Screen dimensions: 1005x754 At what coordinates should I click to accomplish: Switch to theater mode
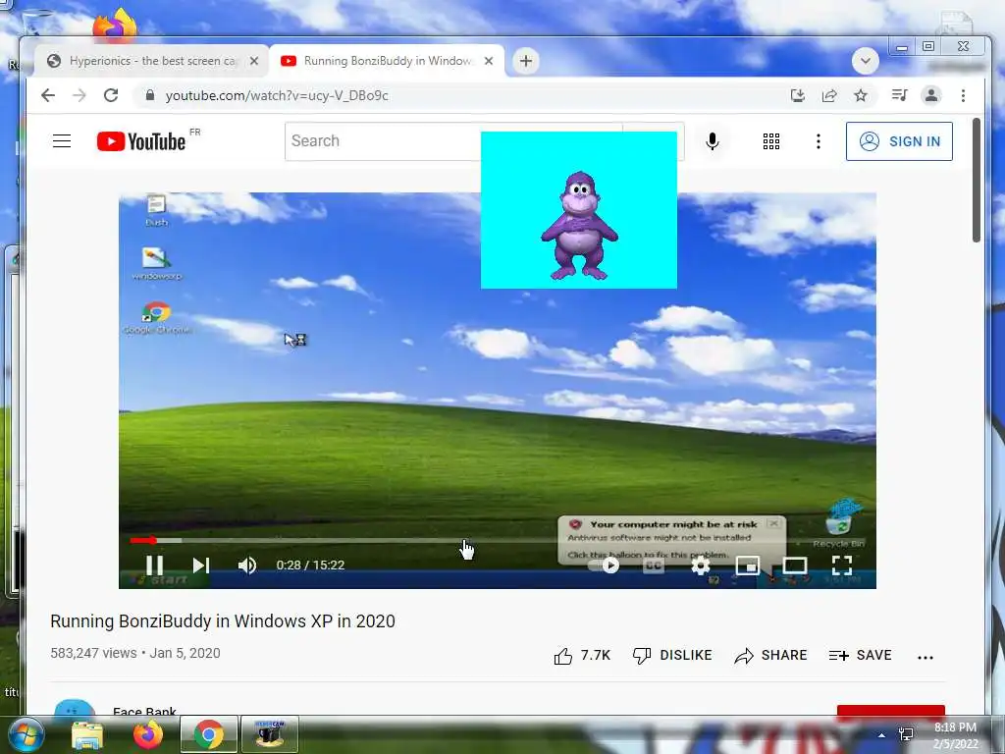coord(795,565)
